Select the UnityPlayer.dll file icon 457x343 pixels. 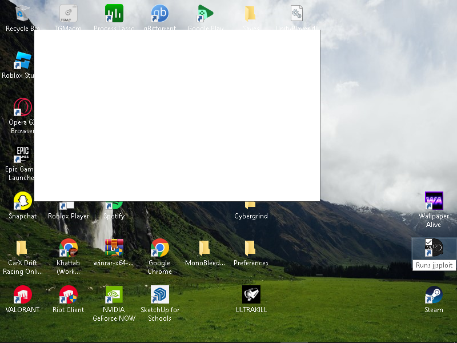tap(296, 13)
